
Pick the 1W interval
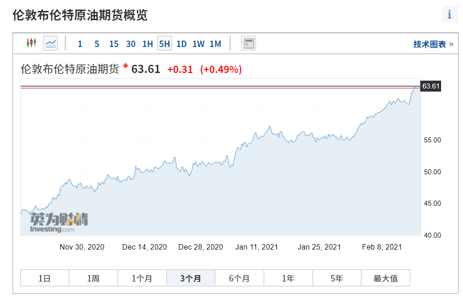(198, 44)
